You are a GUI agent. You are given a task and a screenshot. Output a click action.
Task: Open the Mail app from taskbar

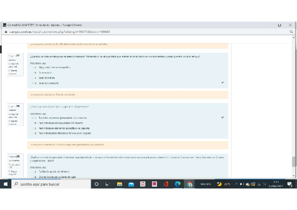pyautogui.click(x=131, y=184)
